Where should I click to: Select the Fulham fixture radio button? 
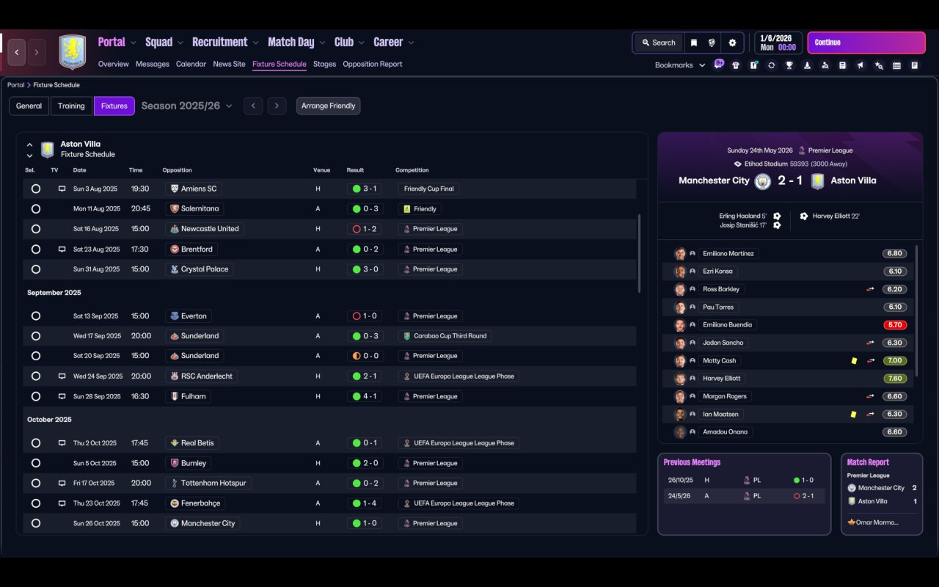[x=35, y=396]
